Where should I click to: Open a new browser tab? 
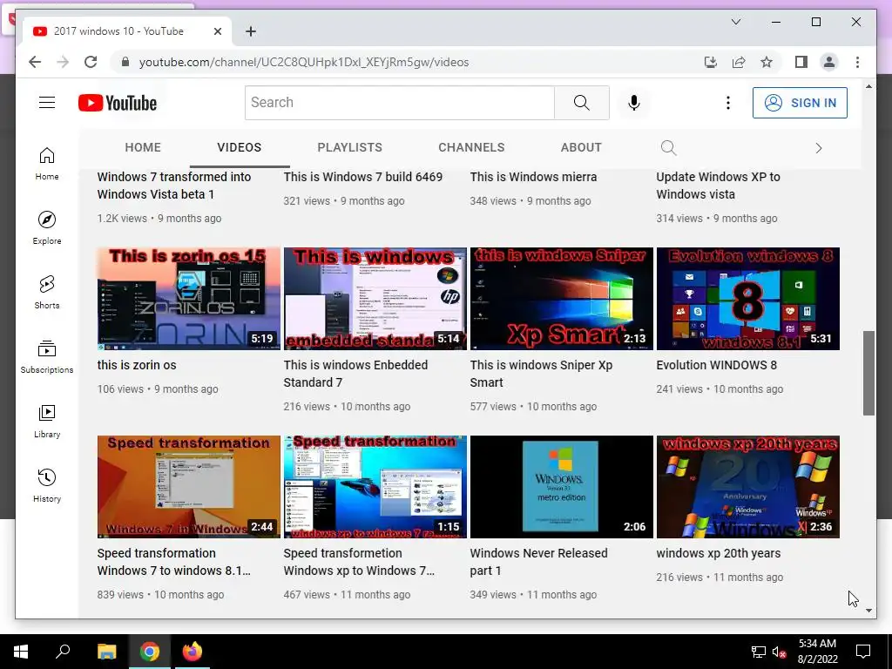pyautogui.click(x=251, y=31)
